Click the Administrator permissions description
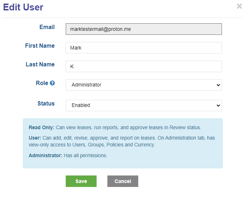The height and width of the screenshot is (197, 246). coord(68,155)
